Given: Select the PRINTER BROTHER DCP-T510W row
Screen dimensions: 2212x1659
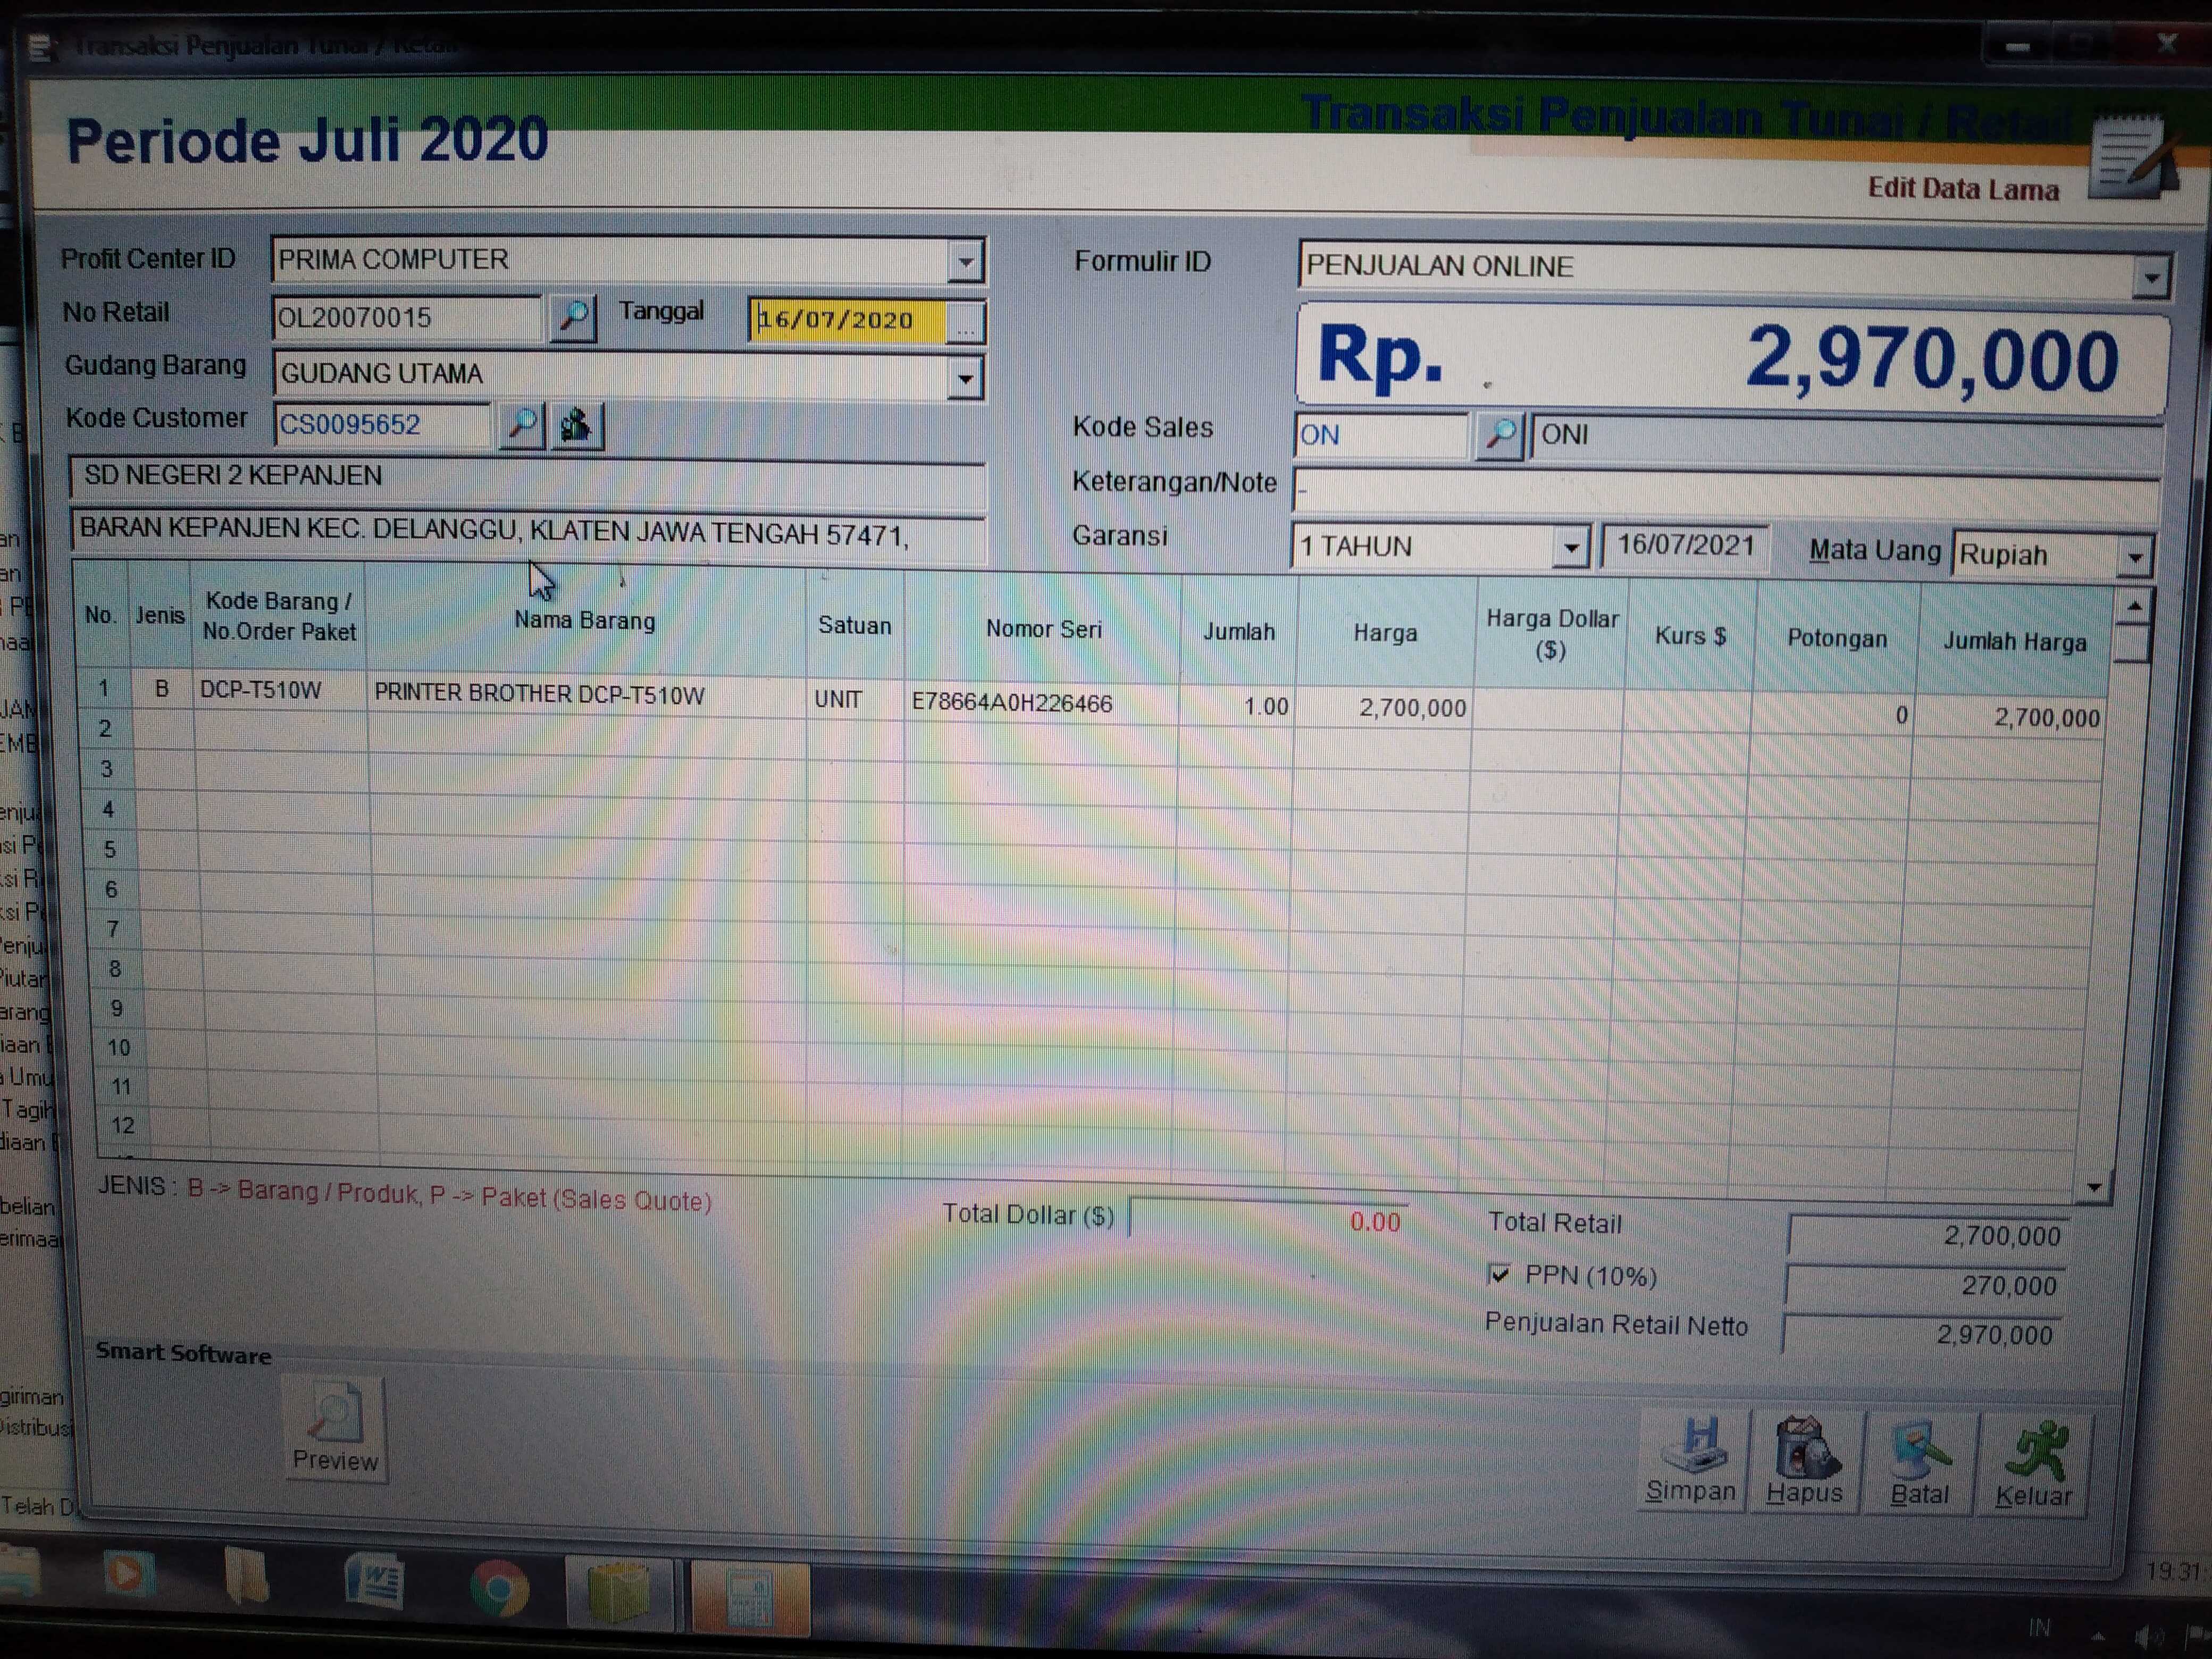Looking at the screenshot, I should pos(539,695).
